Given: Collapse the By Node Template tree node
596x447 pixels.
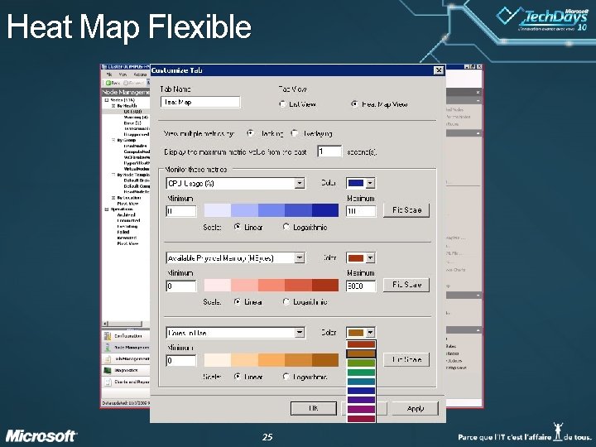Looking at the screenshot, I should [113, 175].
